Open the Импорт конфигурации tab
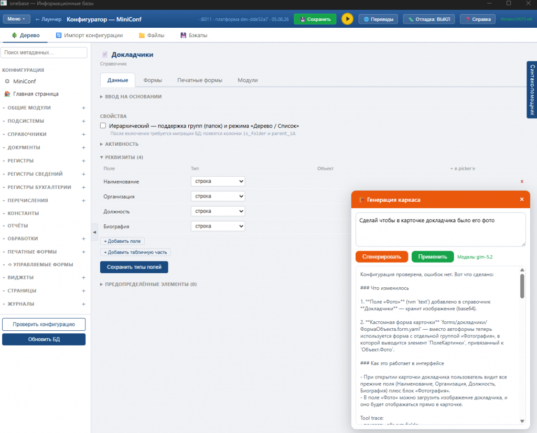The image size is (537, 433). pyautogui.click(x=89, y=35)
